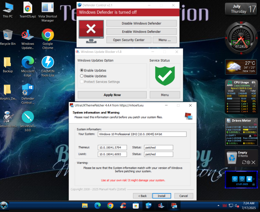Click the Start orb on taskbar
The image size is (260, 212).
tap(4, 206)
